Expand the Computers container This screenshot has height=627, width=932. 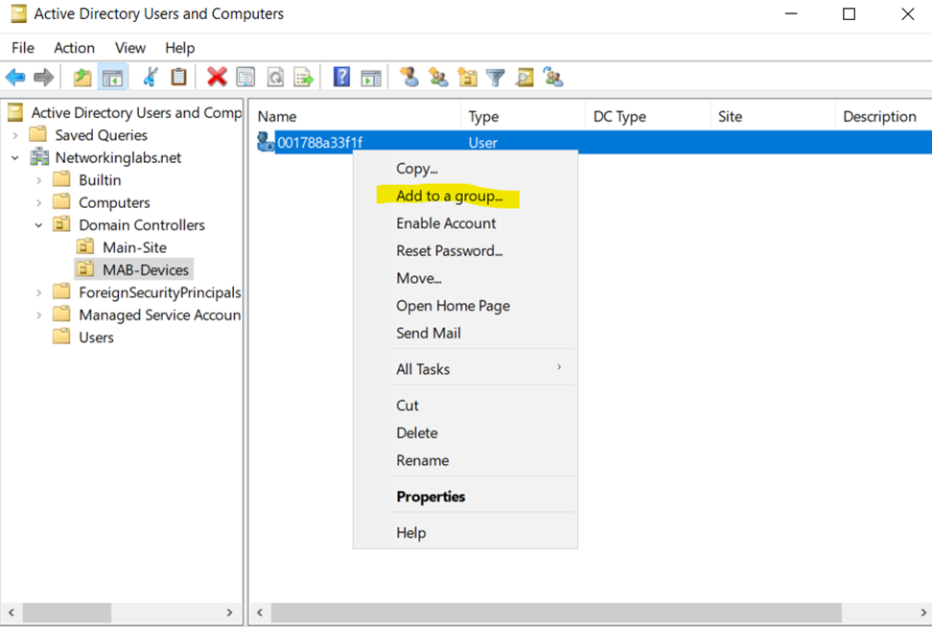[38, 202]
